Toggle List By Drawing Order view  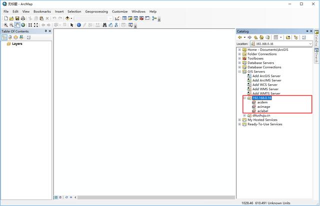pos(4,37)
